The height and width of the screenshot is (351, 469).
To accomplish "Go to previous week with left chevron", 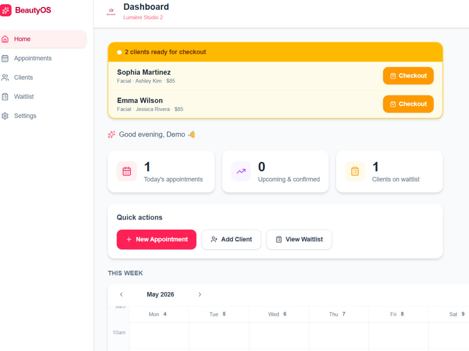I will [x=121, y=294].
